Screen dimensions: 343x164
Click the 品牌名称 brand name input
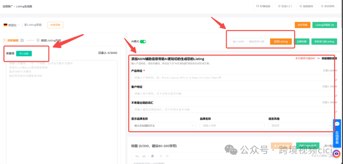[x=232, y=126]
